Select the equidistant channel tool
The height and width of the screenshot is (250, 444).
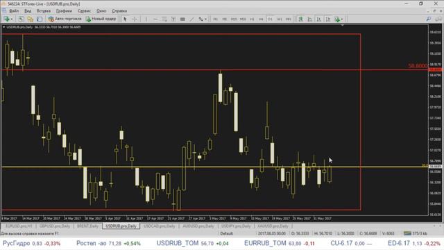click(164, 19)
